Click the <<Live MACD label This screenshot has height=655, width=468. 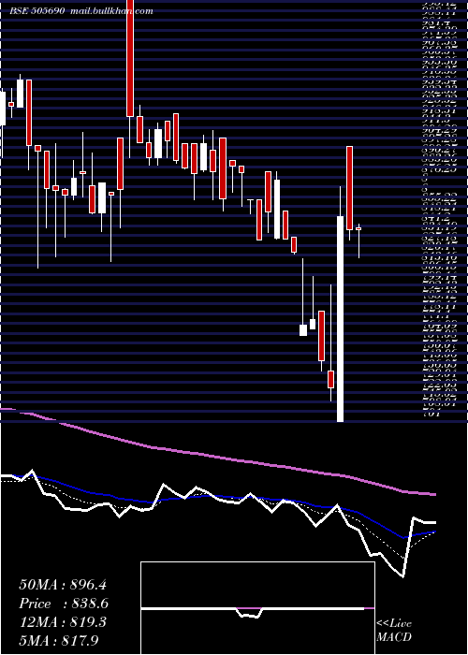tap(394, 630)
